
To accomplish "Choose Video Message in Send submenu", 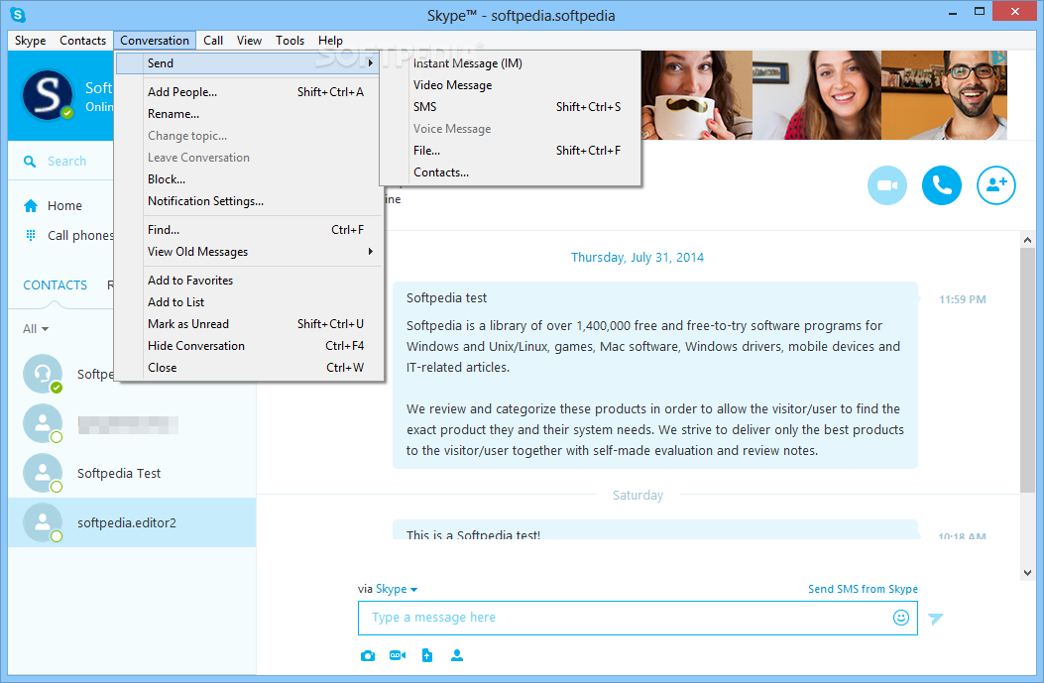I will click(x=511, y=85).
